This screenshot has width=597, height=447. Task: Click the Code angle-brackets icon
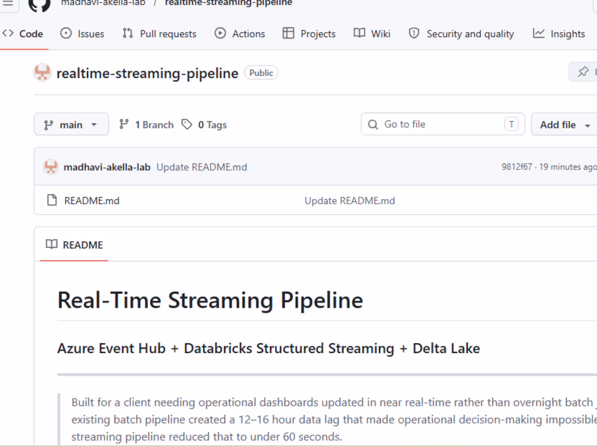8,34
